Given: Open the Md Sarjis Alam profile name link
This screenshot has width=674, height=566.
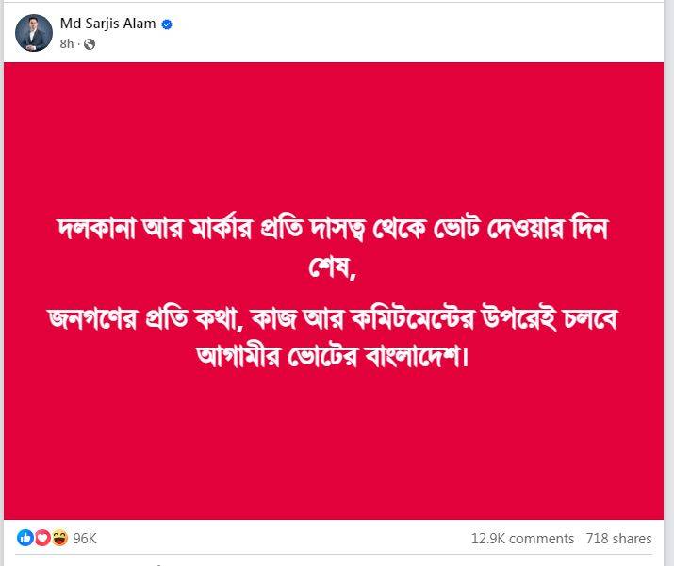Looking at the screenshot, I should tap(107, 24).
